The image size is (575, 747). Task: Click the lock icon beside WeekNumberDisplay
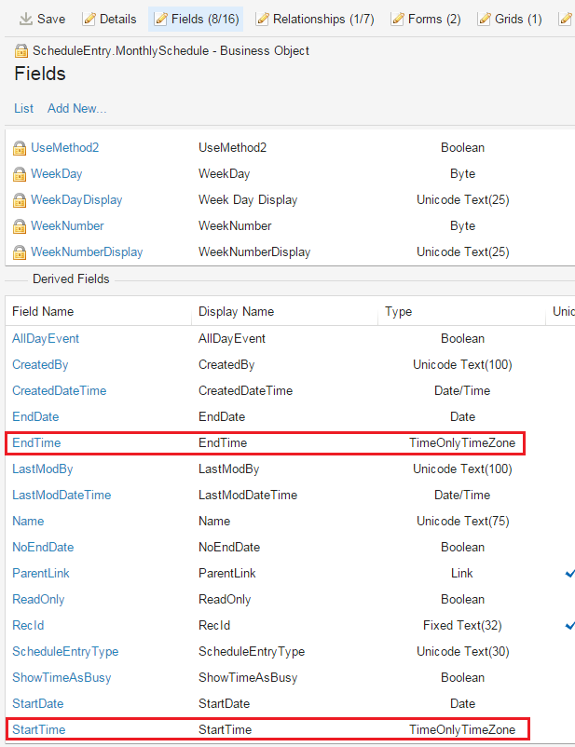point(19,252)
